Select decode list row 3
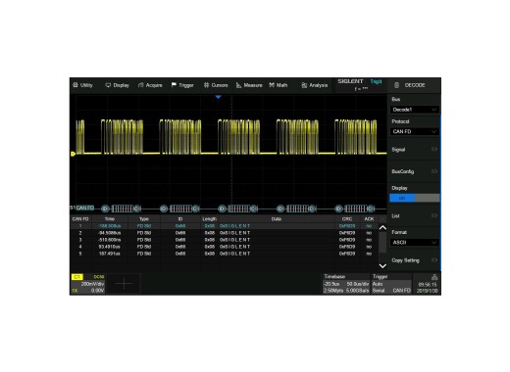Image resolution: width=510 pixels, height=372 pixels. click(x=224, y=240)
